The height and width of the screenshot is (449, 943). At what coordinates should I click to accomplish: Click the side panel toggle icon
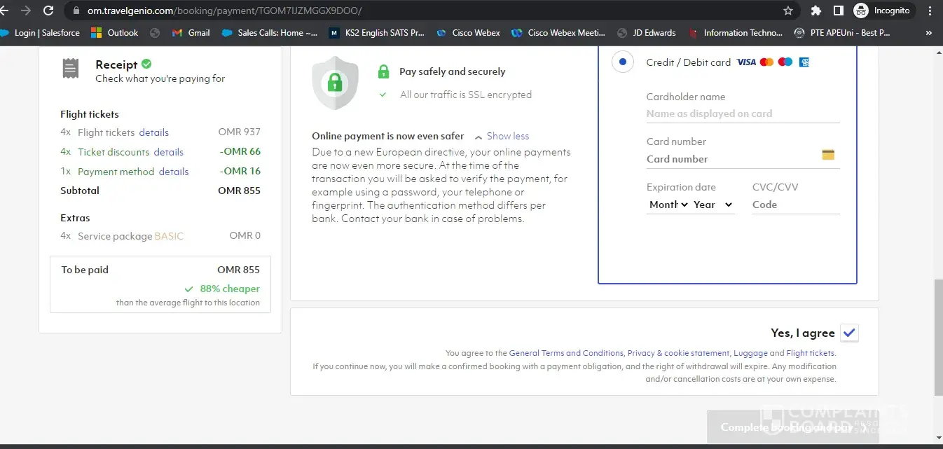point(838,11)
